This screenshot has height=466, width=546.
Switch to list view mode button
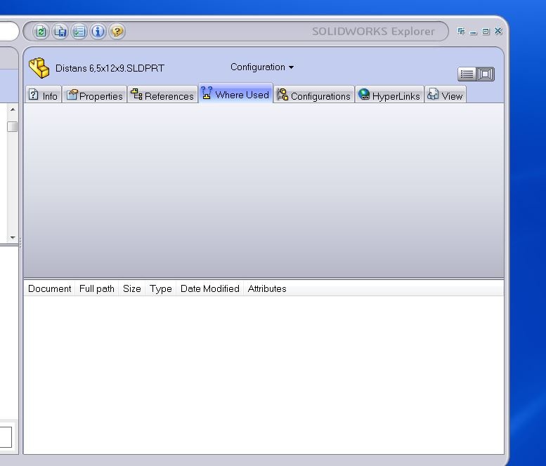pyautogui.click(x=467, y=74)
